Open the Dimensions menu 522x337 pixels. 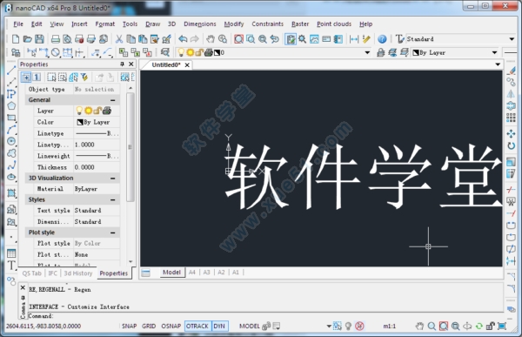200,24
